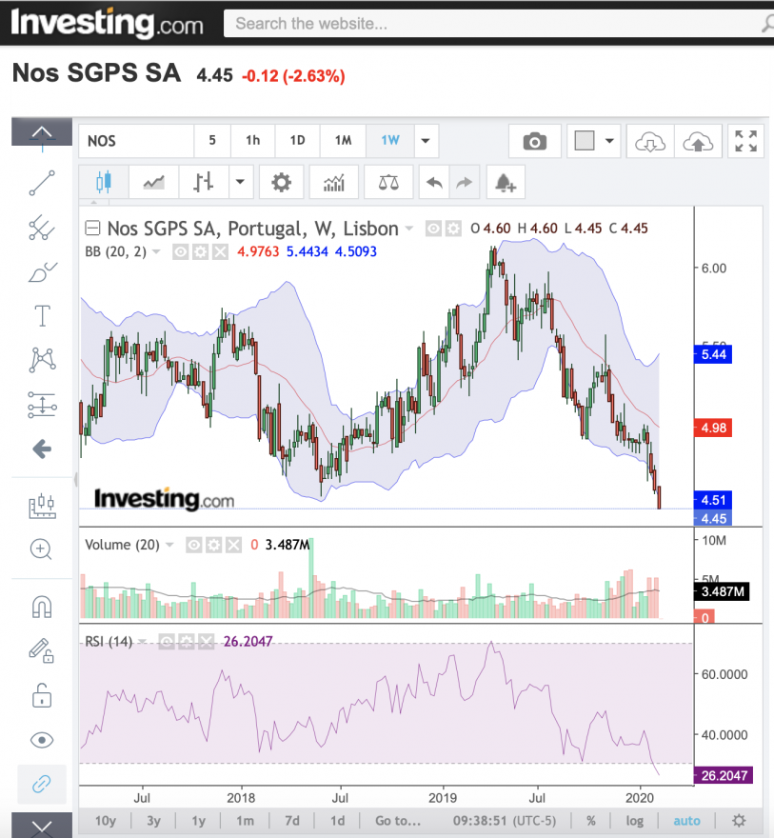
Task: Select the 1M interval tab
Action: point(343,141)
